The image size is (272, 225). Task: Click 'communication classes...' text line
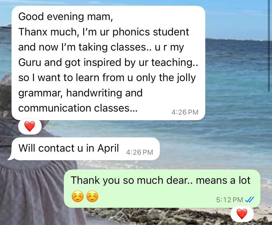point(78,108)
